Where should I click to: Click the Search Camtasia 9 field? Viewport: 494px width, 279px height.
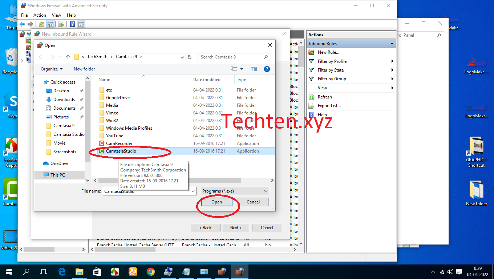pyautogui.click(x=234, y=57)
